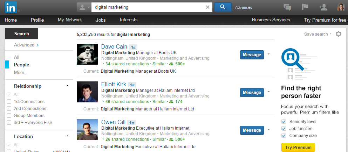Image resolution: width=348 pixels, height=152 pixels.
Task: Click the yellow Try Premium button
Action: [298, 147]
